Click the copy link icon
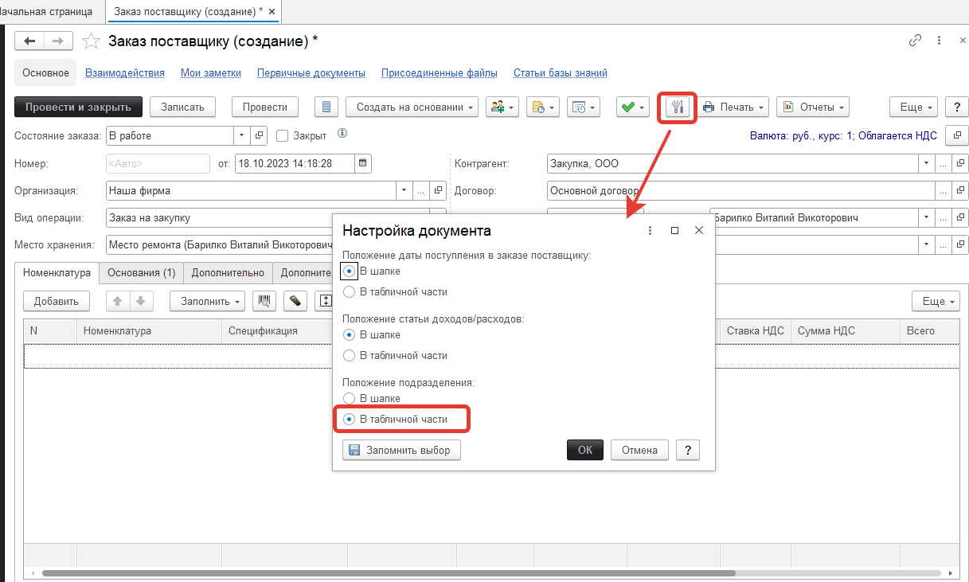The width and height of the screenshot is (969, 582). [x=915, y=41]
